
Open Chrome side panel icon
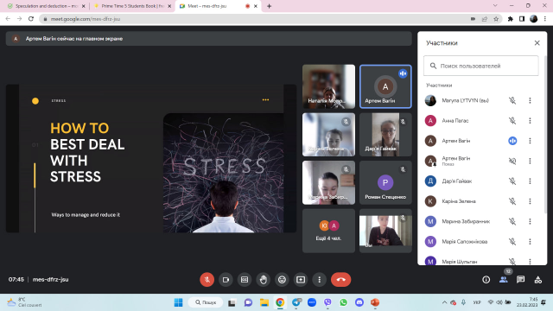click(x=522, y=19)
